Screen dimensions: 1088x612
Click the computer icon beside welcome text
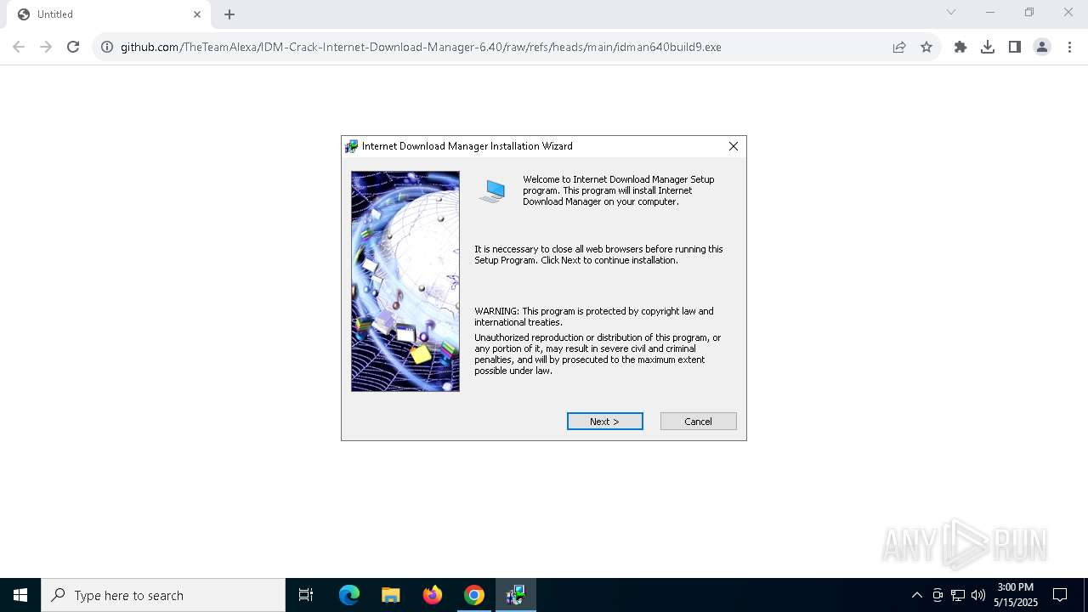[x=492, y=191]
